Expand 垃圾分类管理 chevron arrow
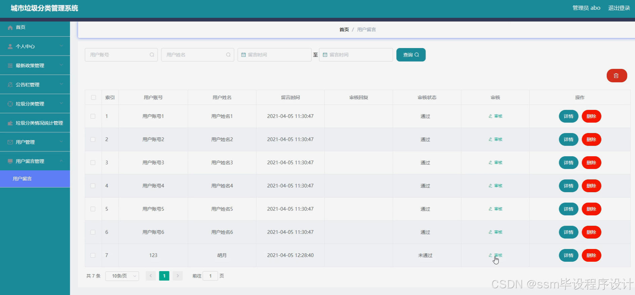This screenshot has width=635, height=295. [61, 103]
